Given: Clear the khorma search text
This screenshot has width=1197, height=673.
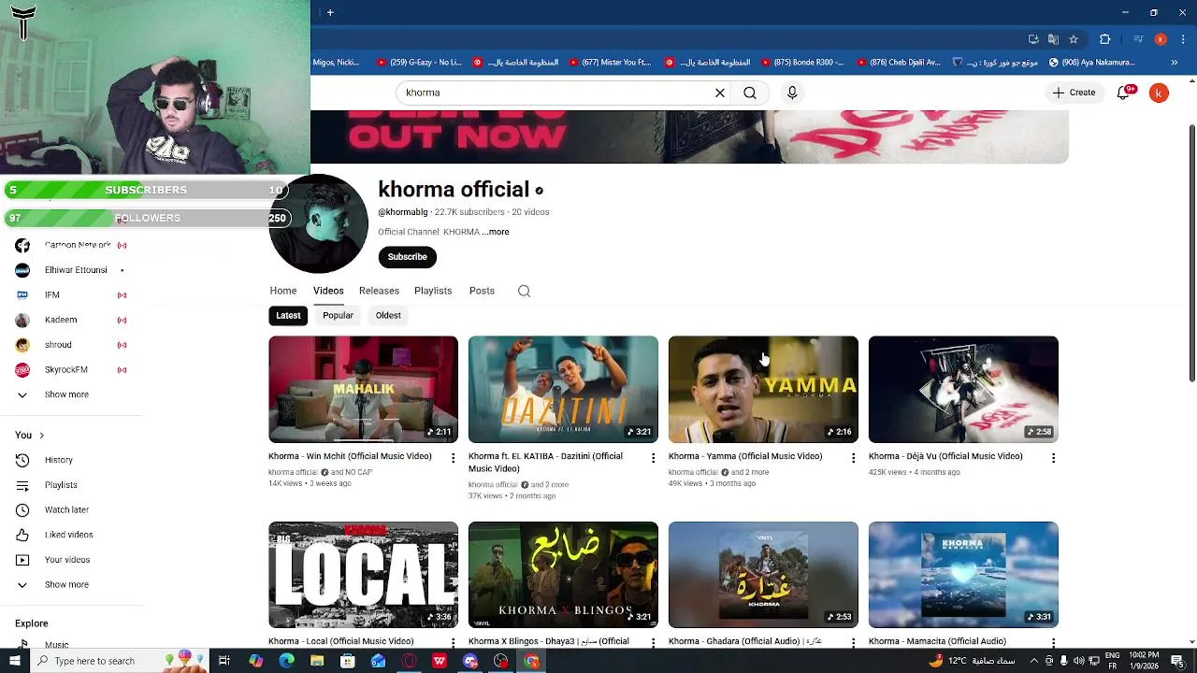Looking at the screenshot, I should (x=720, y=93).
